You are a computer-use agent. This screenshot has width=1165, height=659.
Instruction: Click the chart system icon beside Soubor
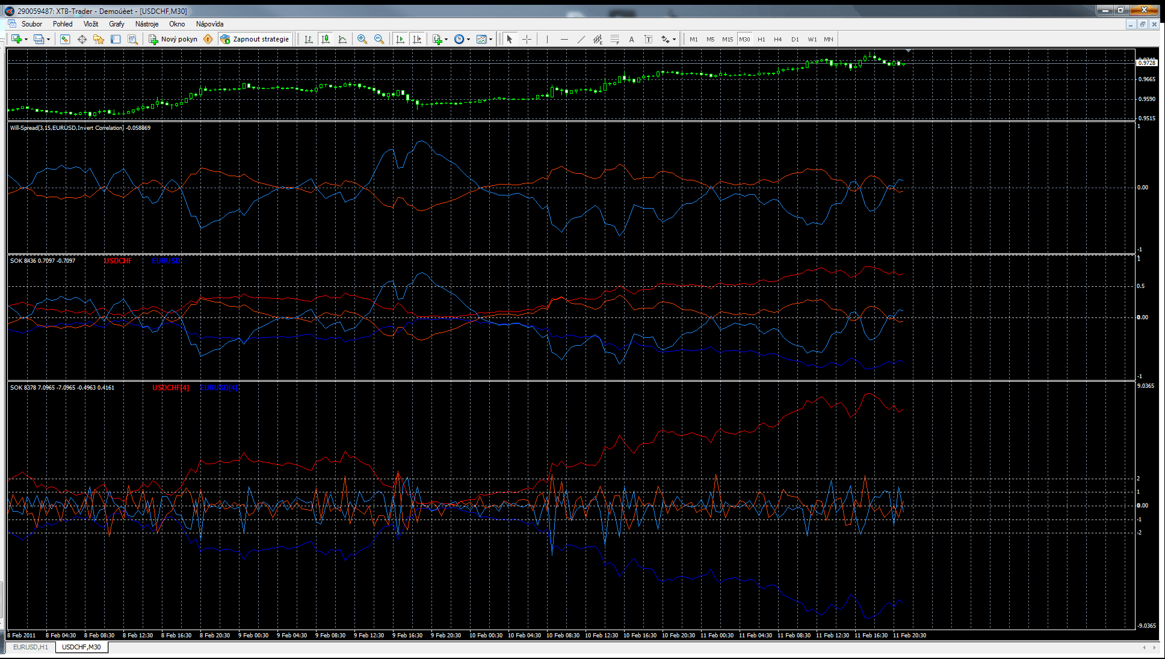11,24
